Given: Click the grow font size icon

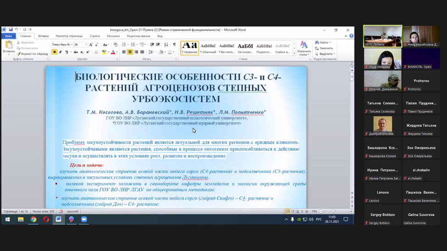Looking at the screenshot, I should click(x=91, y=45).
